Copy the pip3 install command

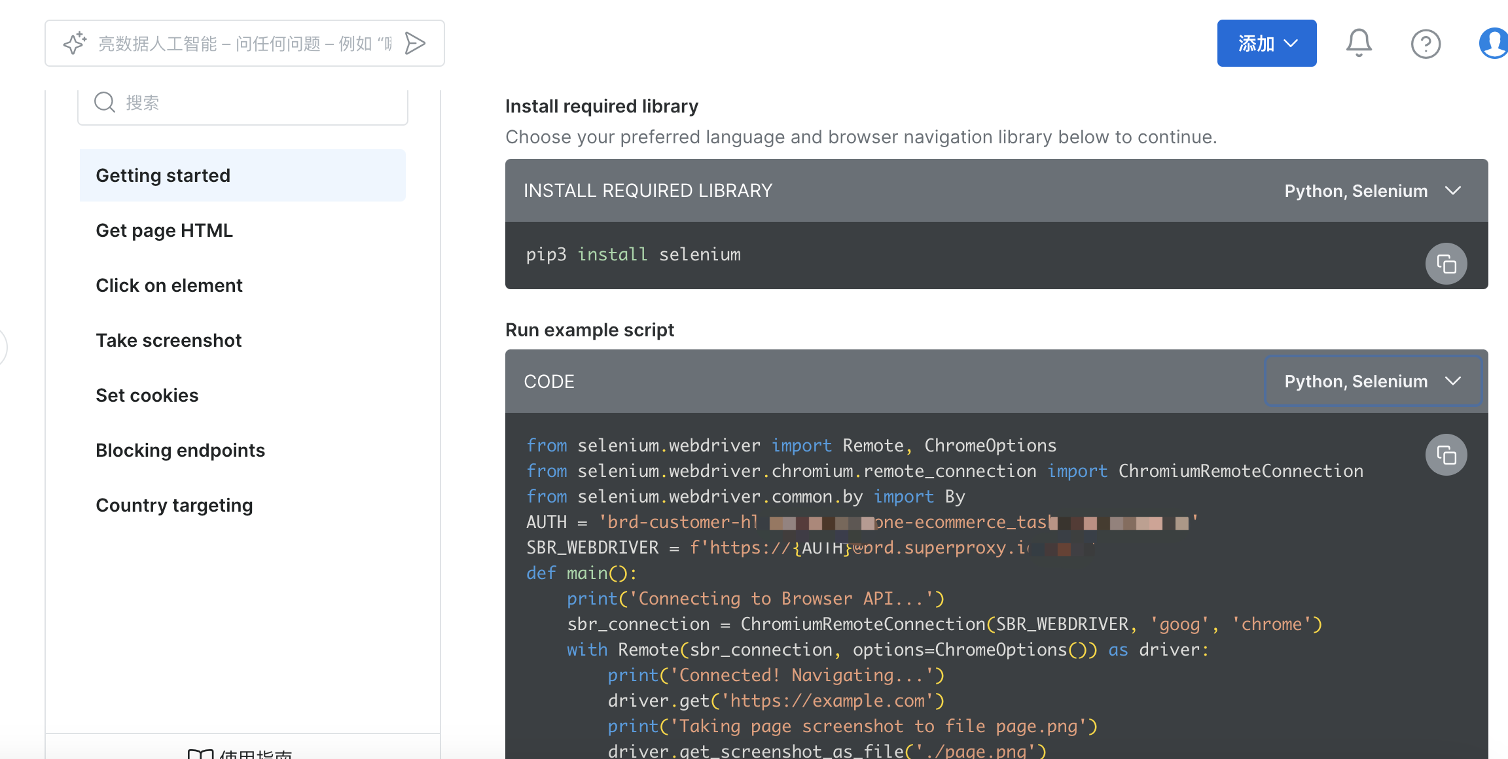coord(1446,264)
